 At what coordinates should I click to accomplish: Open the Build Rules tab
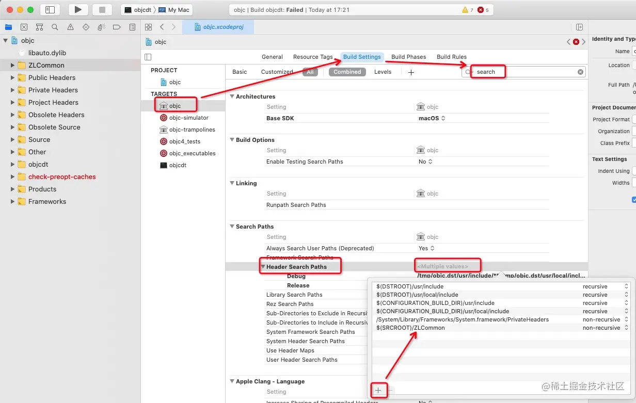tap(452, 57)
